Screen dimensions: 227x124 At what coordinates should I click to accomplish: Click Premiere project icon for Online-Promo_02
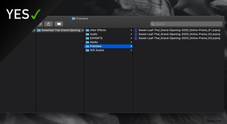(136, 34)
